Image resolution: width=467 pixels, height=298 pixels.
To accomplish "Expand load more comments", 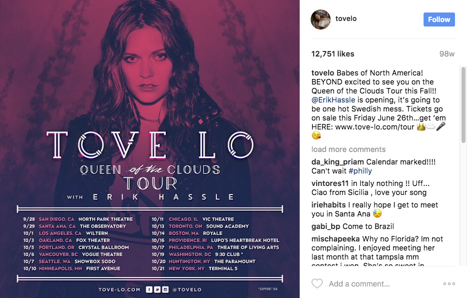I will click(349, 149).
